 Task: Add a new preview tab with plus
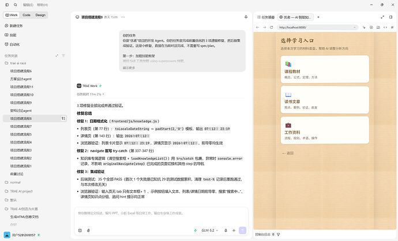318,17
